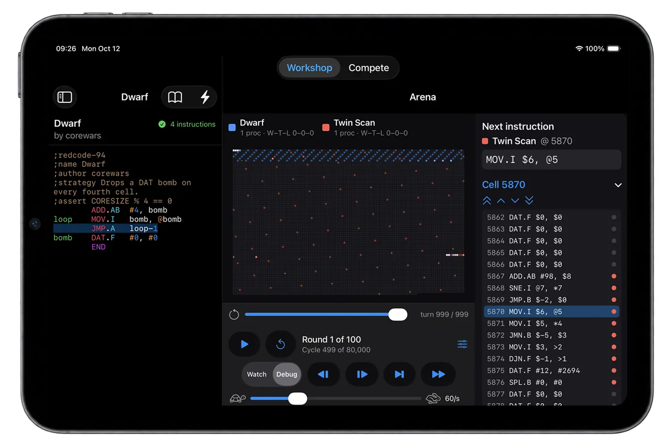Click the owner dot on row 5867
Viewport: 672px width, 448px height.
[x=614, y=277]
